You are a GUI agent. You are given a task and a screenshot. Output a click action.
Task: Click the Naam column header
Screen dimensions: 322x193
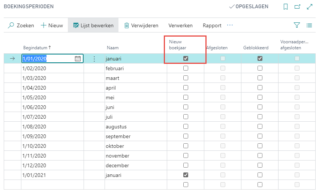coord(112,48)
